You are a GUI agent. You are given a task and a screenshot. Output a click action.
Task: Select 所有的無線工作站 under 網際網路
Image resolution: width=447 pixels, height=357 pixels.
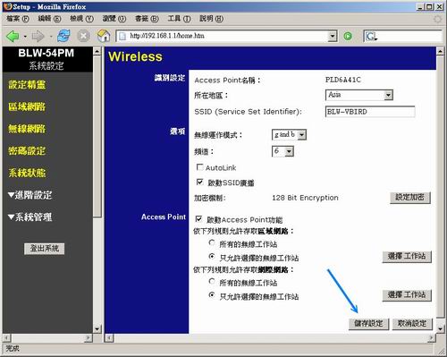coord(212,281)
